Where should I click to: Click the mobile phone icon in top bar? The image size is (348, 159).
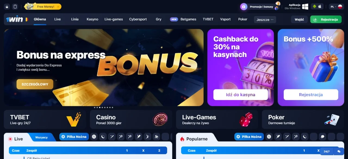click(15, 7)
